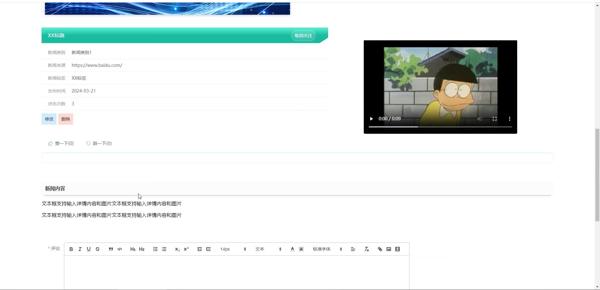Insert a video into the comment

point(397,249)
